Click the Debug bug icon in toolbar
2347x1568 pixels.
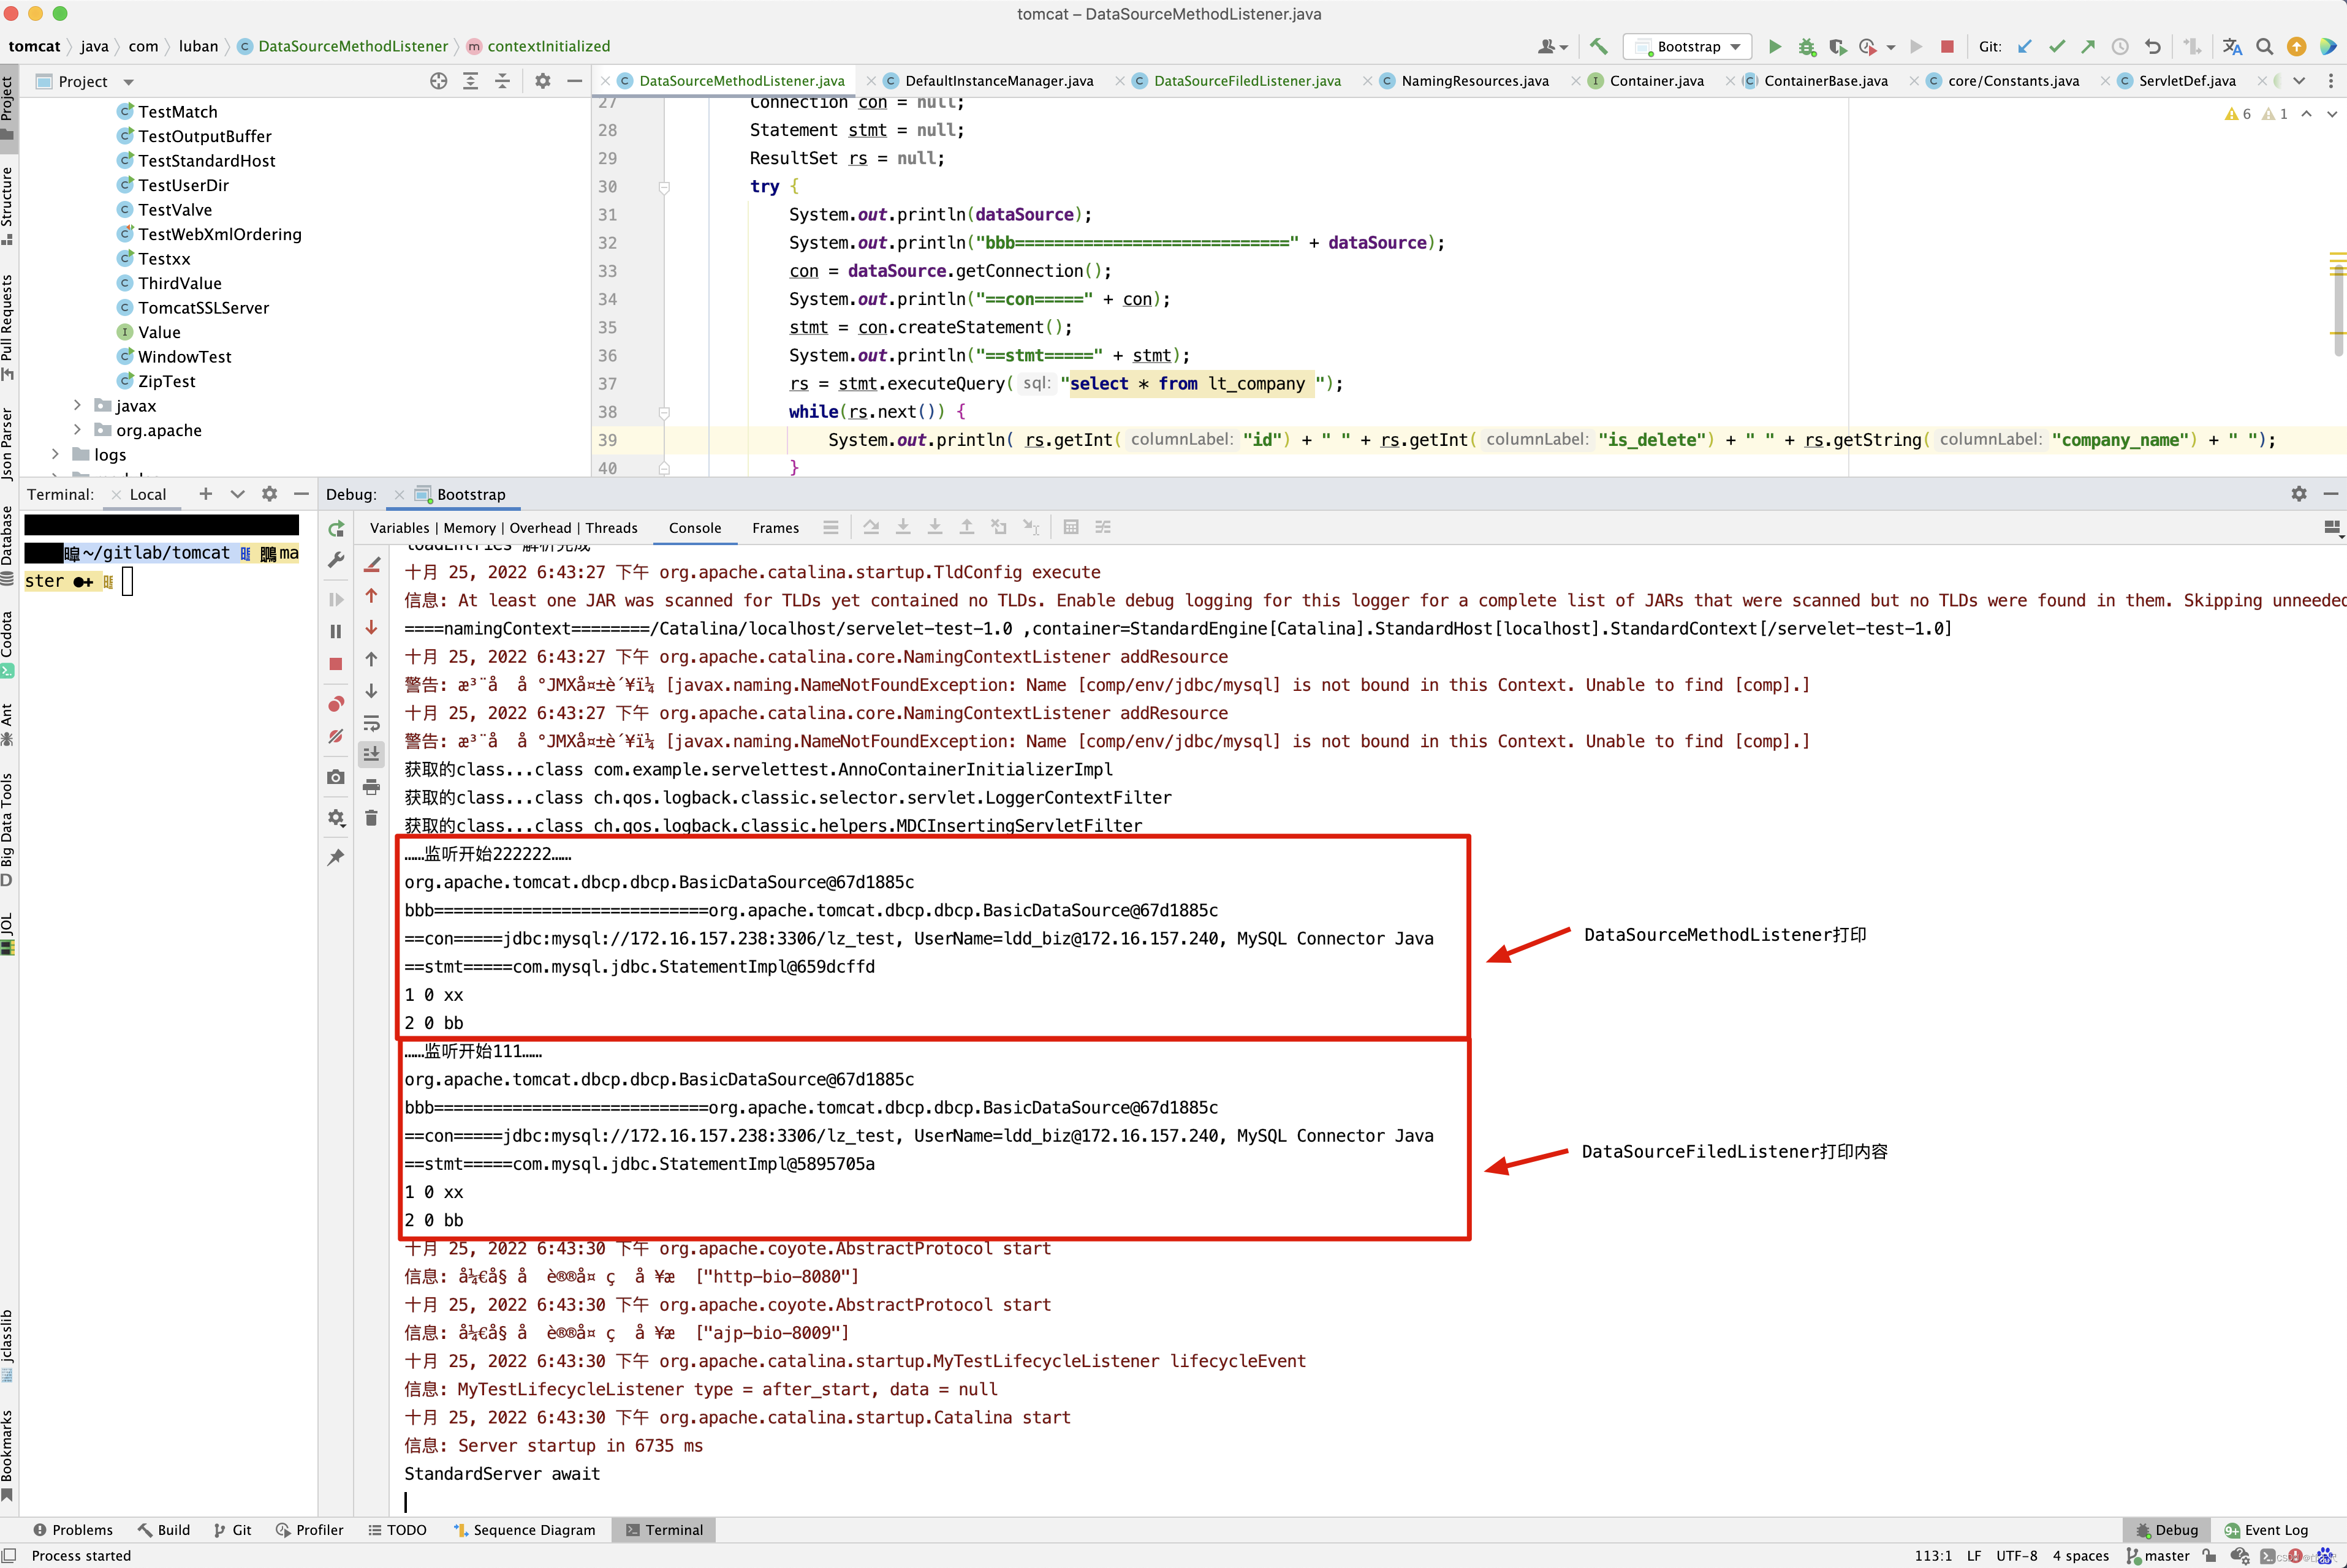click(1806, 46)
